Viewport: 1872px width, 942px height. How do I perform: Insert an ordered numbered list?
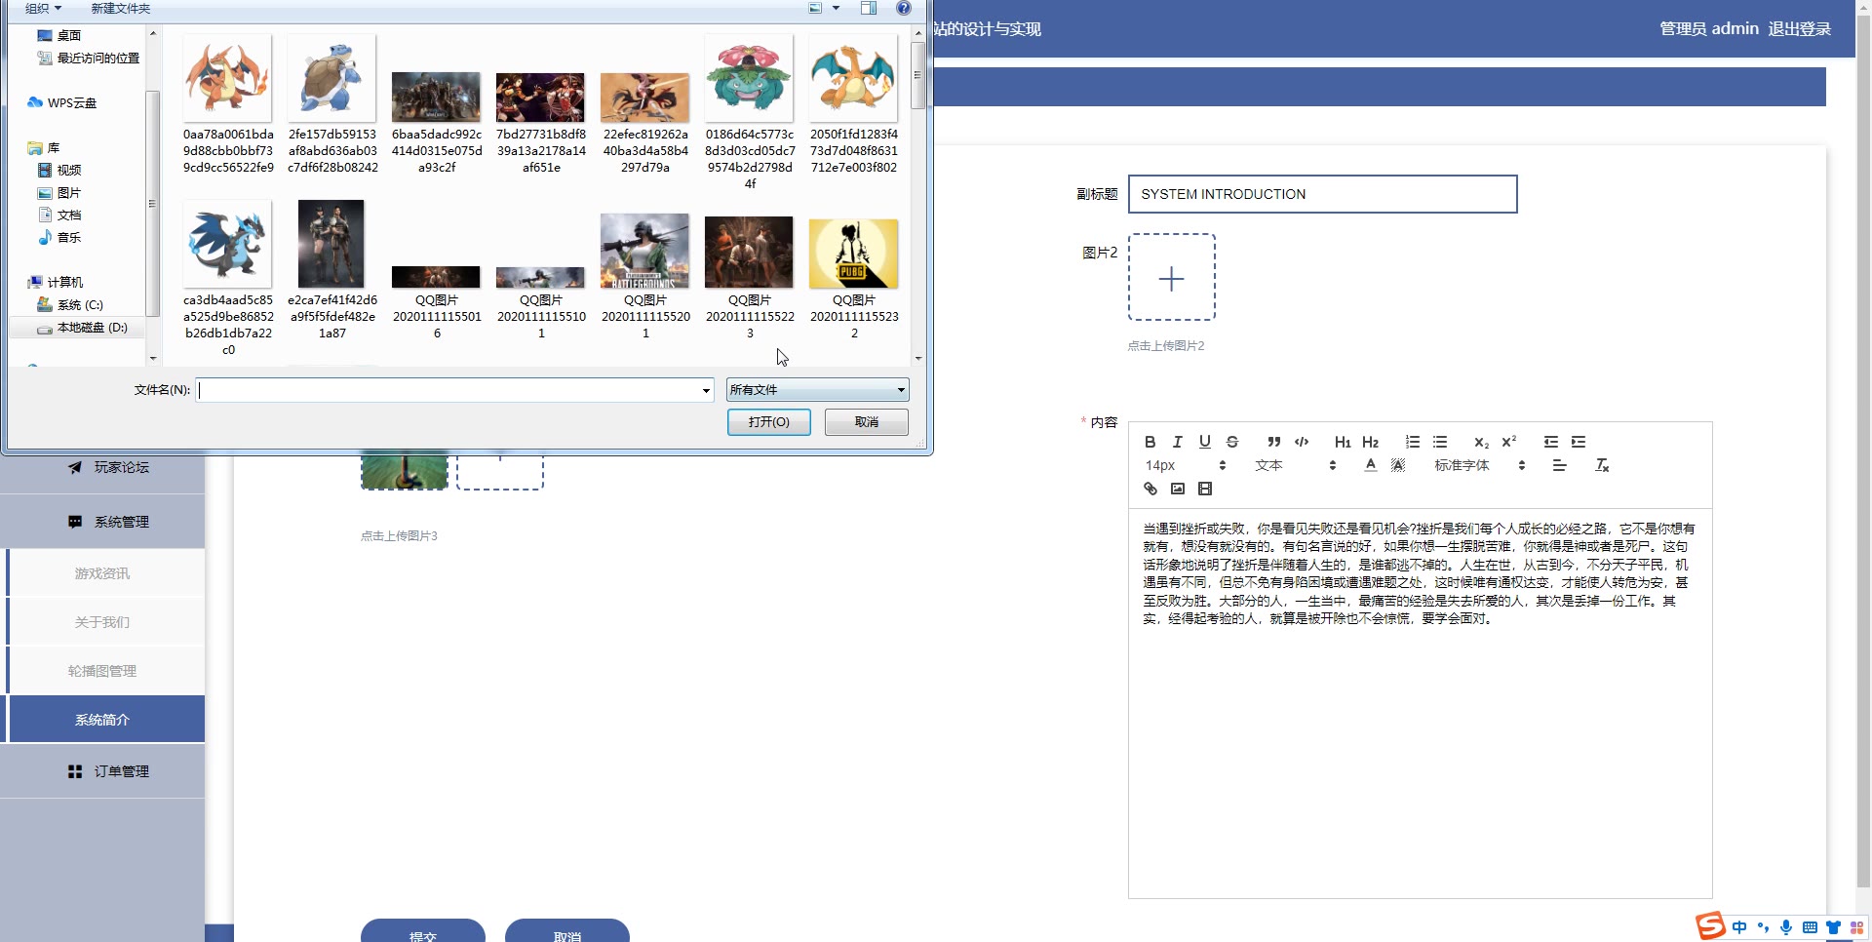[1412, 442]
